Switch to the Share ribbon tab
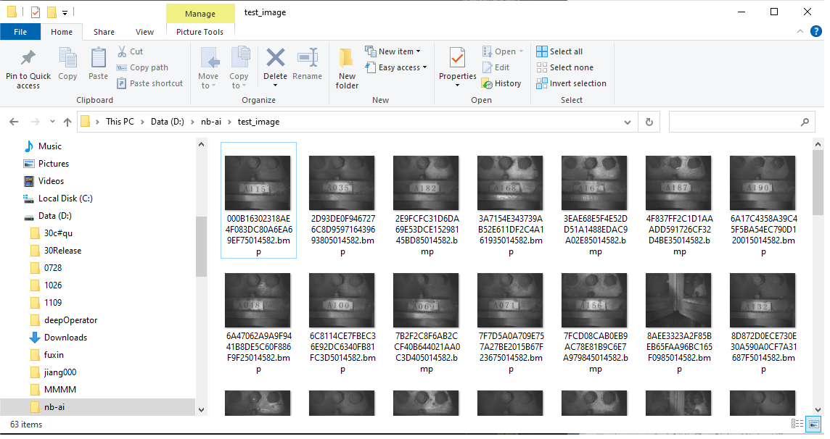 point(104,32)
